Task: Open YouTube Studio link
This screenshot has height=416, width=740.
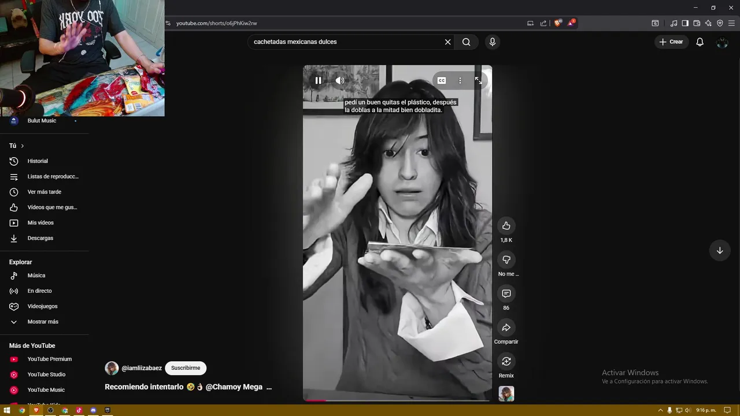Action: [45, 374]
